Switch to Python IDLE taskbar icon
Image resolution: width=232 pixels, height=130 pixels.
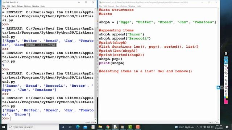[x=115, y=127]
